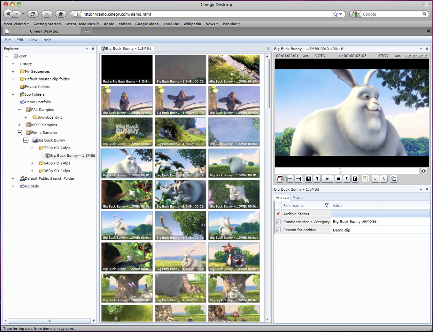The image size is (433, 332).
Task: Click the red overlapping-squares button in player controls
Action: coord(280,179)
